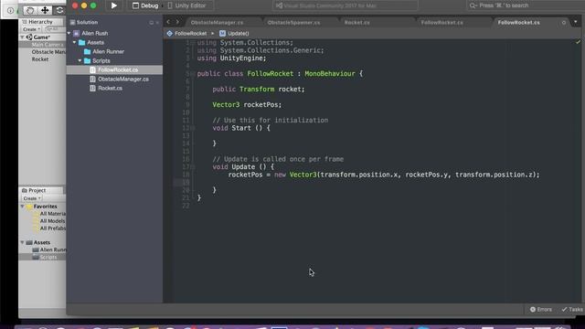Open the Debug configuration selector
Screen dimensions: 585x329
pos(145,5)
